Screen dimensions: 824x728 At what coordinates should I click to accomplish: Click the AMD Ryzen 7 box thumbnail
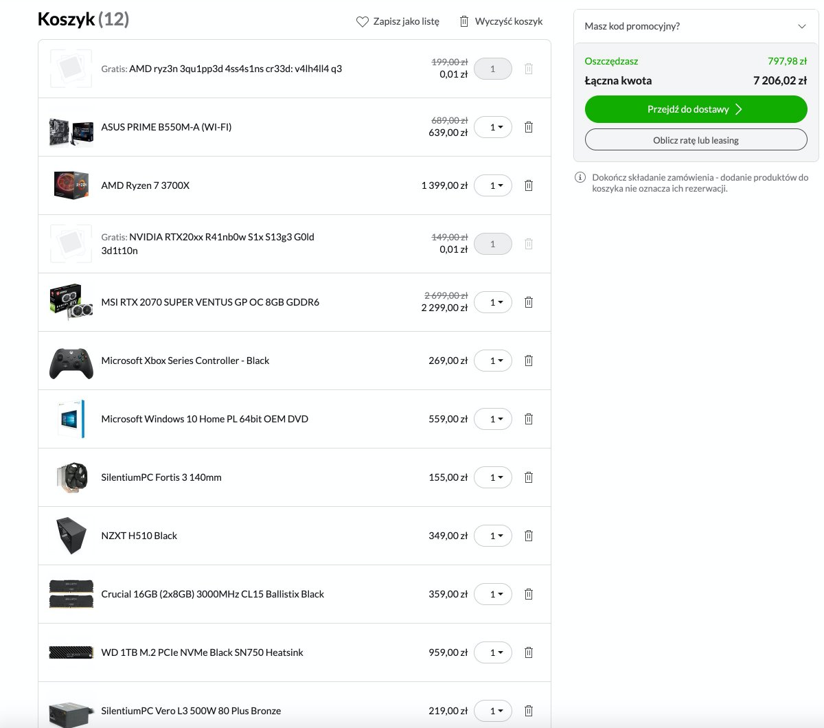[71, 185]
